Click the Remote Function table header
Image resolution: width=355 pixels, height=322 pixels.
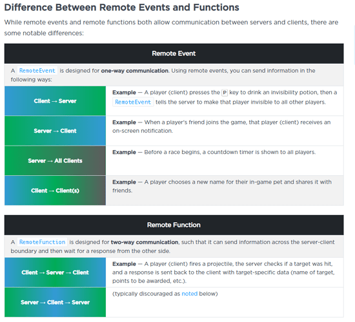click(x=174, y=225)
